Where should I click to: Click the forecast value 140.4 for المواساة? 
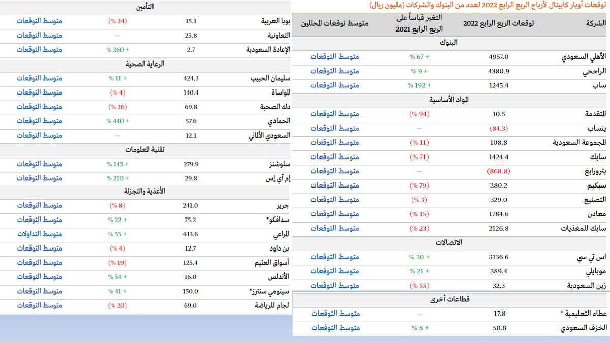191,92
